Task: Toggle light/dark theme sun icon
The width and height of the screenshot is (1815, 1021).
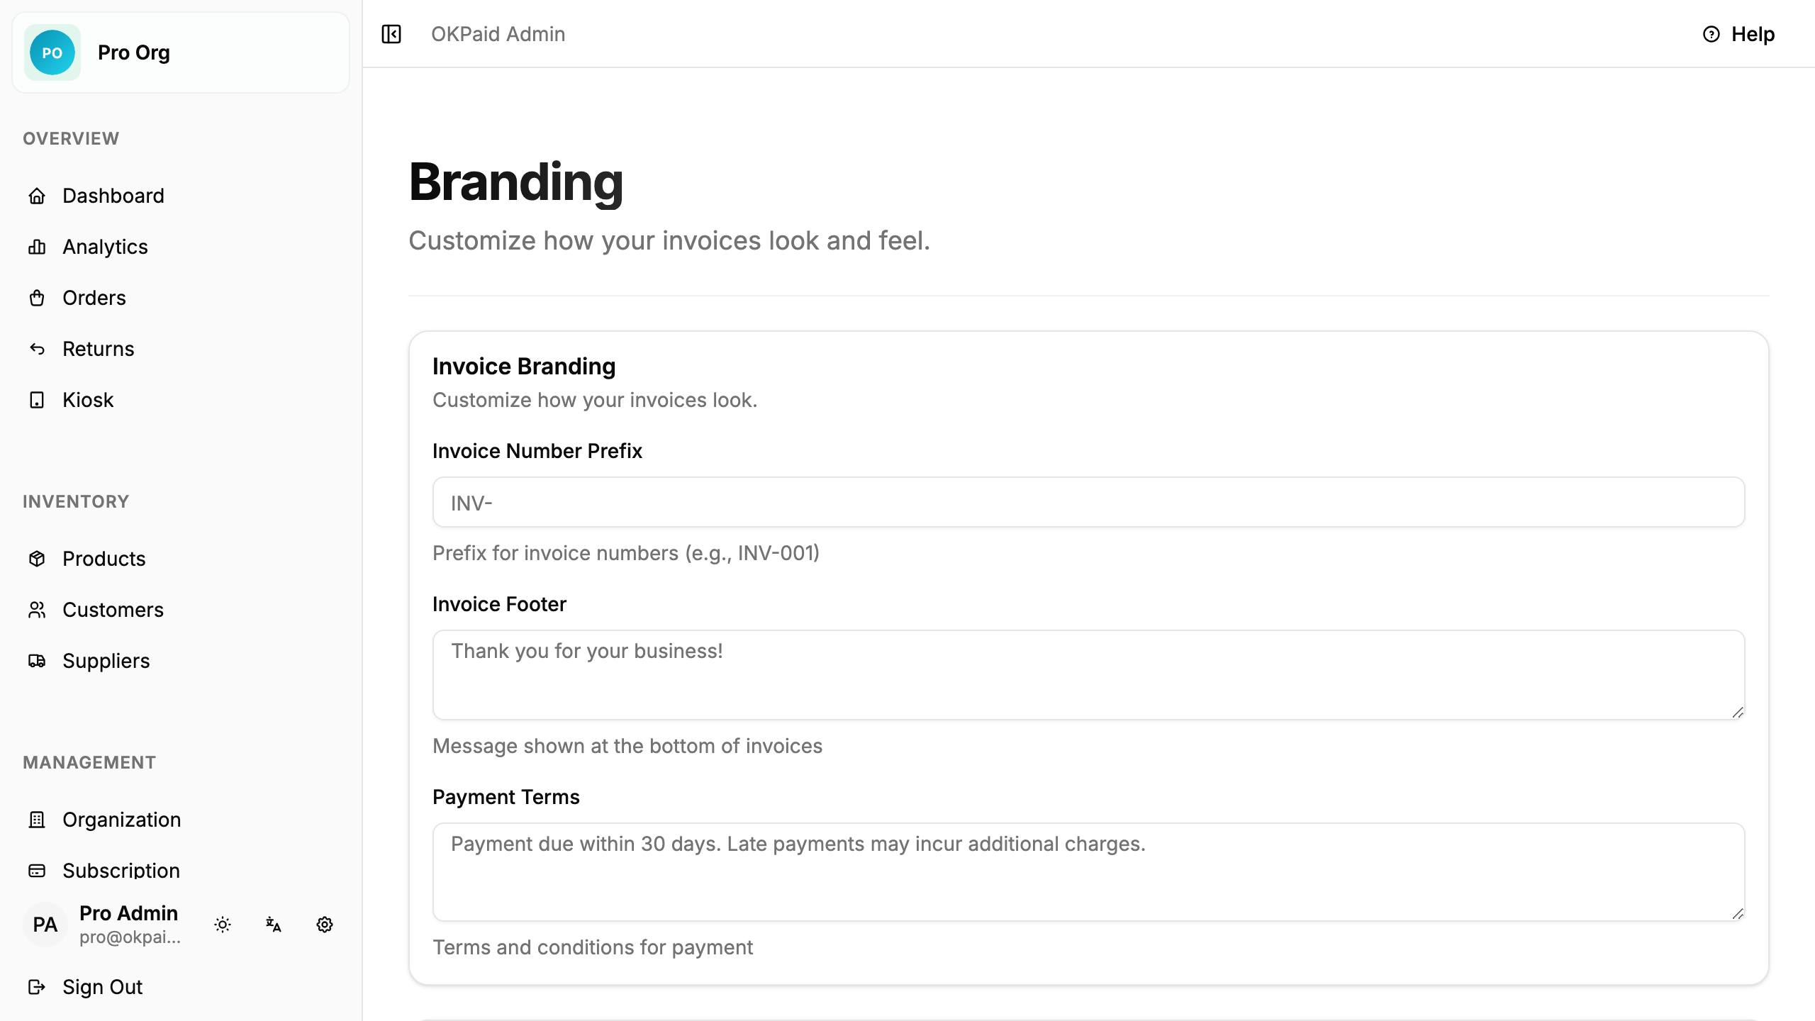Action: tap(223, 925)
